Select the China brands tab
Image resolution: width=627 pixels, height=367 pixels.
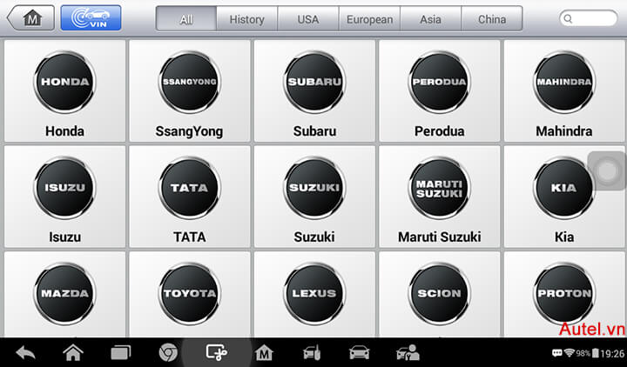tap(492, 19)
